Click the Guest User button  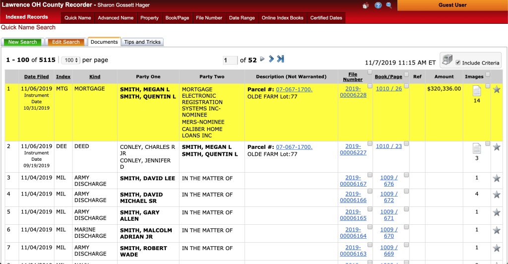tap(452, 5)
